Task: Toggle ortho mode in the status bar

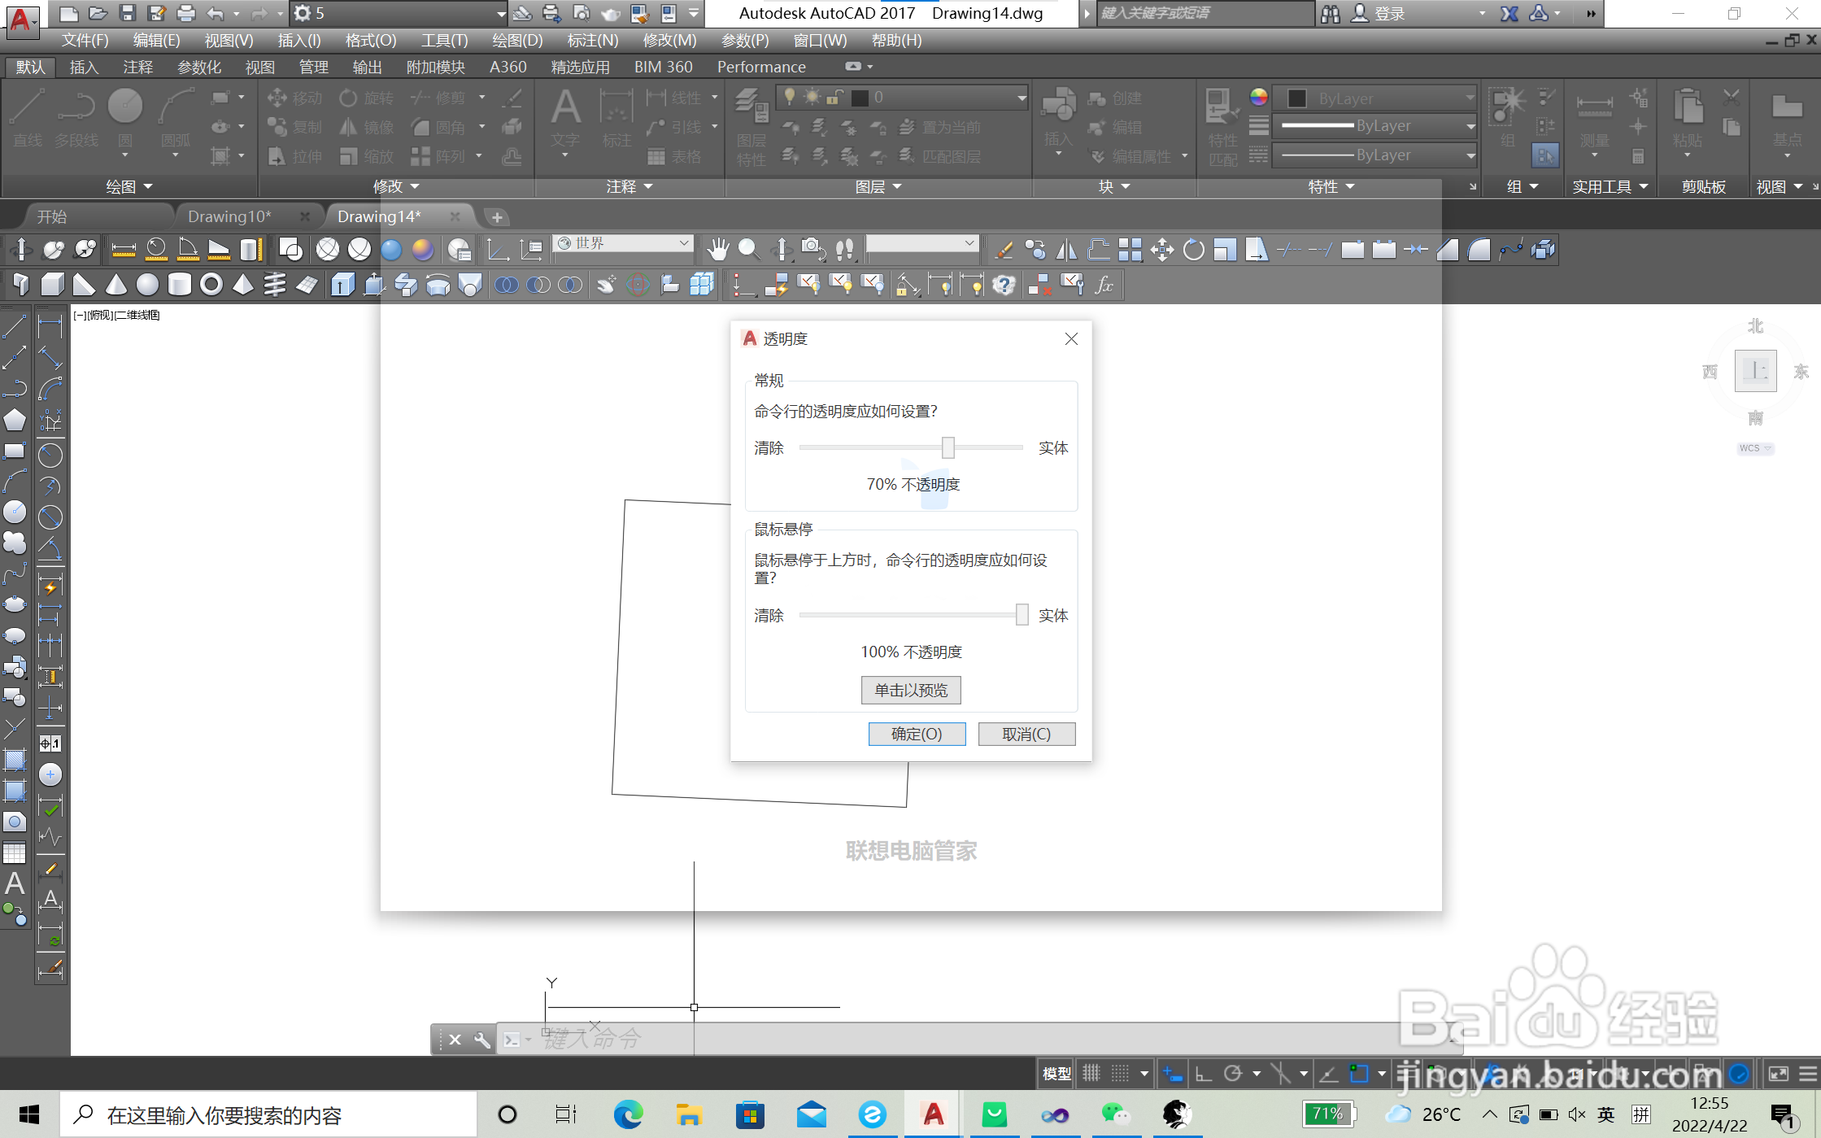Action: click(x=1203, y=1074)
